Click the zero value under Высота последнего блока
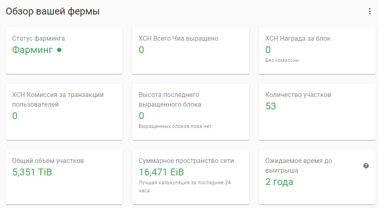 tap(142, 116)
